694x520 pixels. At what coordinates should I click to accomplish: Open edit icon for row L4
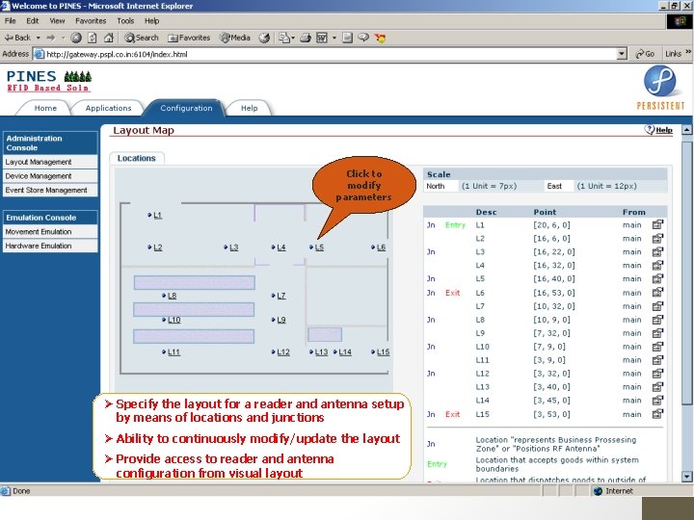pyautogui.click(x=657, y=266)
